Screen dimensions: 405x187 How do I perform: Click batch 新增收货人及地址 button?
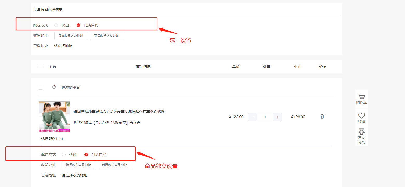[107, 36]
